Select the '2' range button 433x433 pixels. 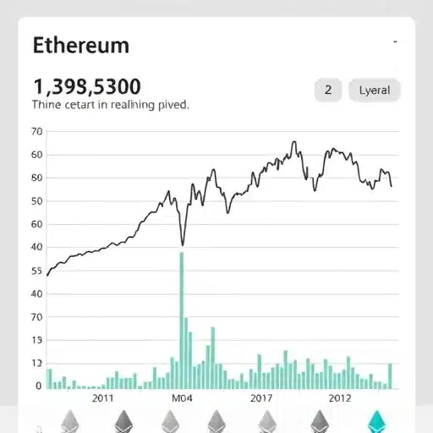coord(328,90)
